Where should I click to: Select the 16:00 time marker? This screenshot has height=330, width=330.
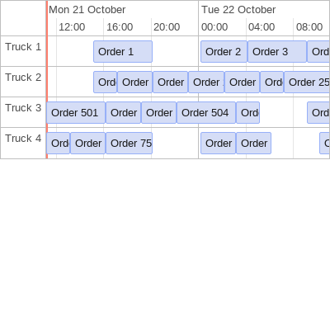[120, 27]
